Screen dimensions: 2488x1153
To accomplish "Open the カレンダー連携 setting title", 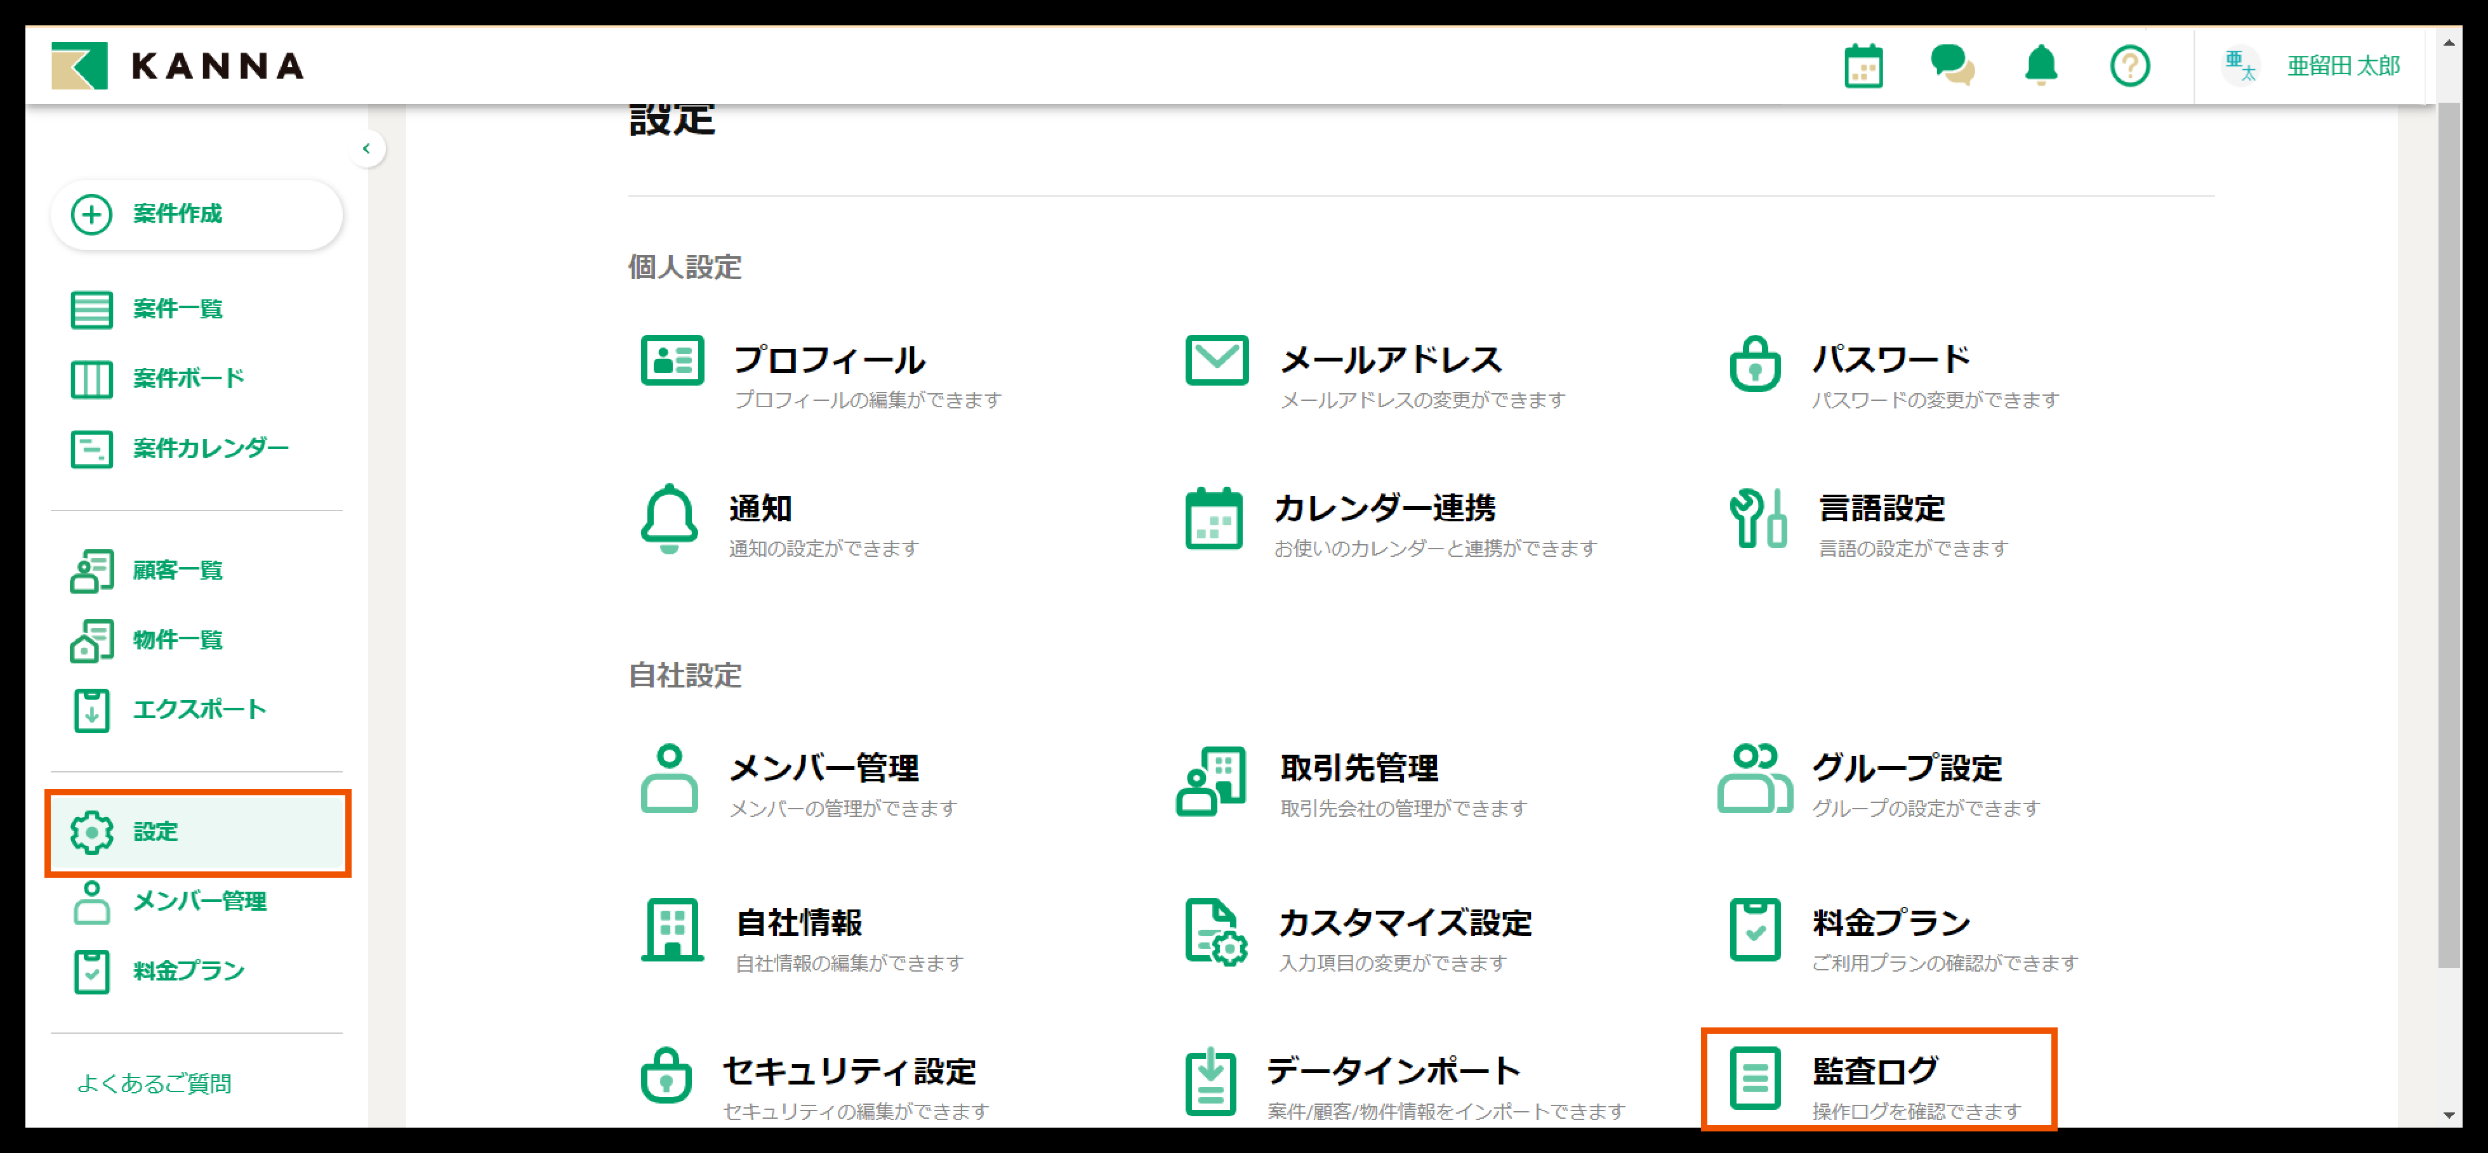I will click(1385, 507).
